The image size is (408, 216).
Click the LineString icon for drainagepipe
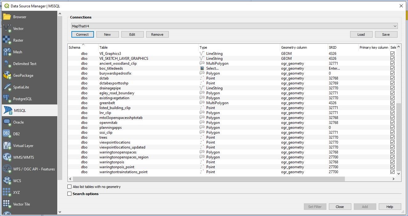point(202,88)
